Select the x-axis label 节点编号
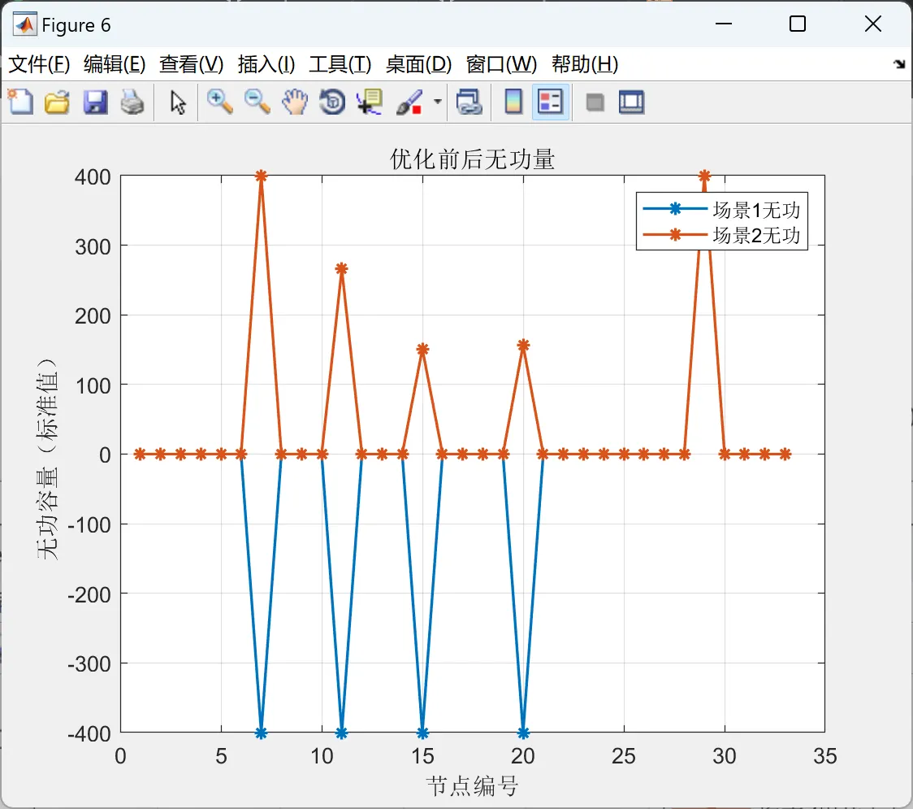 pos(472,785)
